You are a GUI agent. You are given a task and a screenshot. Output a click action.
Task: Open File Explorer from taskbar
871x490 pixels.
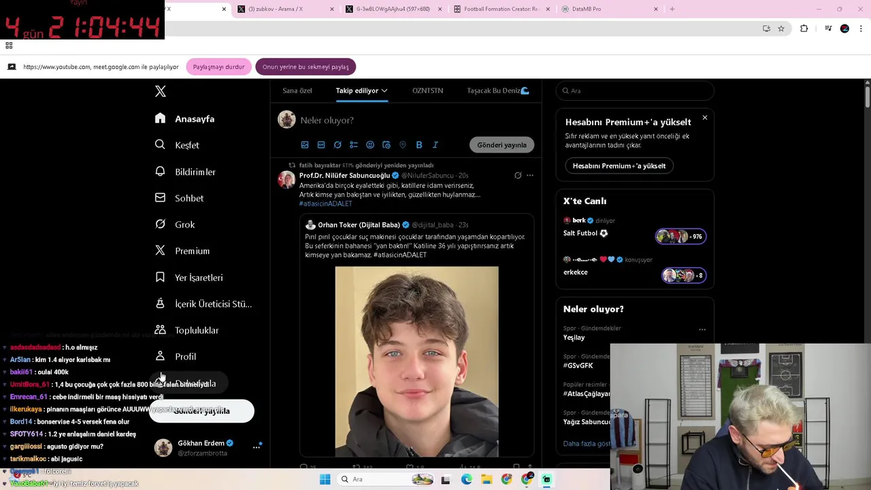pyautogui.click(x=487, y=479)
